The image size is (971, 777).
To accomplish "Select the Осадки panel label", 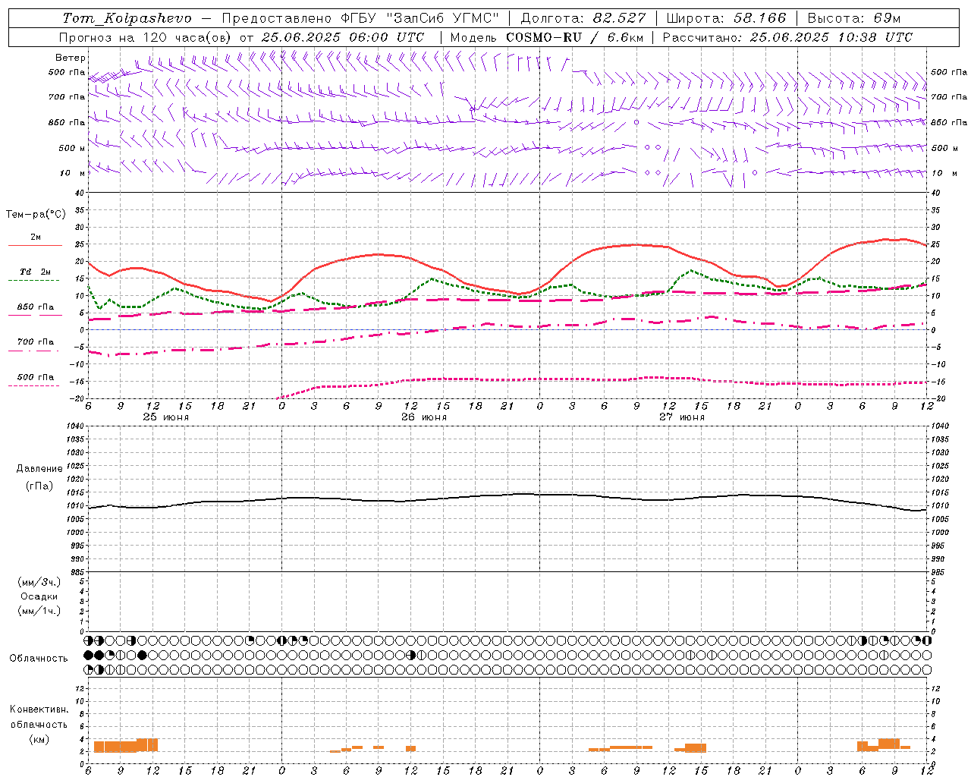I will click(40, 596).
